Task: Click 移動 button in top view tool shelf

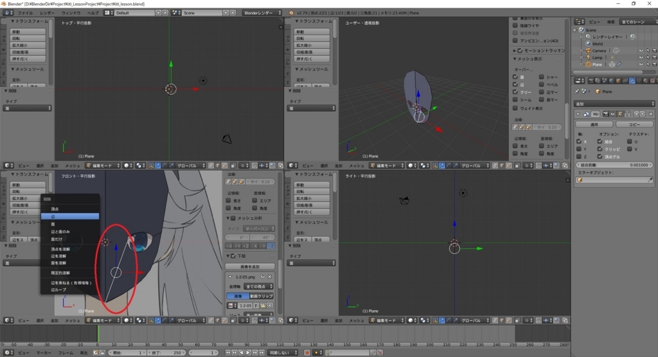Action: tap(28, 32)
